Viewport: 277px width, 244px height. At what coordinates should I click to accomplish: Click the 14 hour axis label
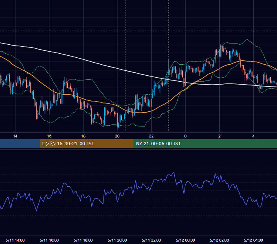[x=15, y=136]
